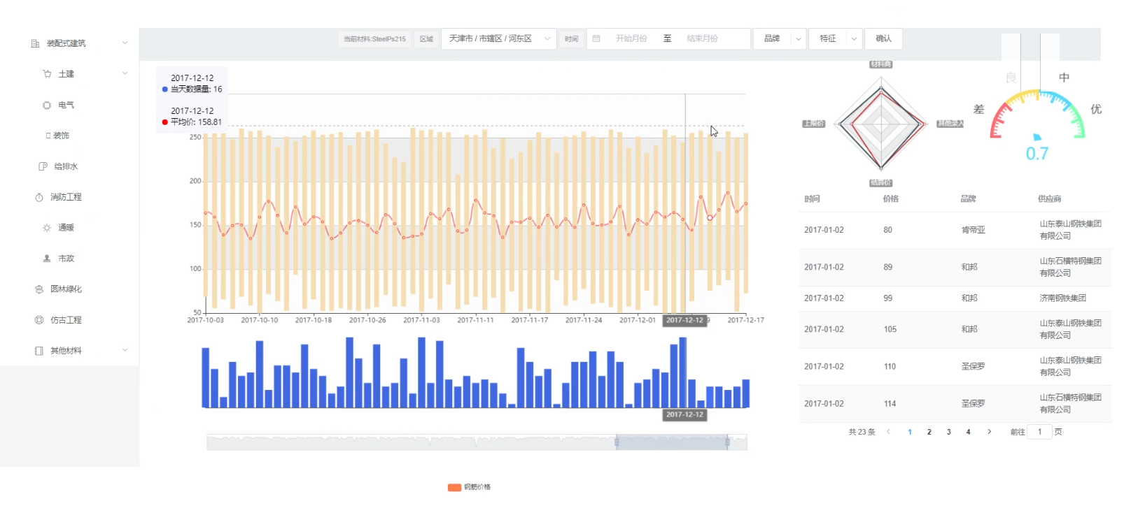This screenshot has height=515, width=1138.
Task: Click the circular icon beside 仿古工程
Action: click(x=39, y=320)
